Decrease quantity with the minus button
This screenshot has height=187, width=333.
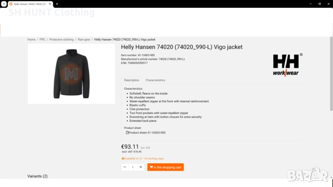coord(125,167)
